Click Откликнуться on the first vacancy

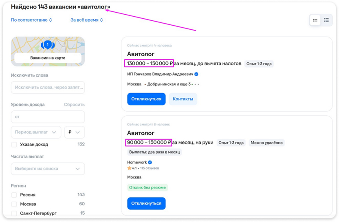point(146,99)
